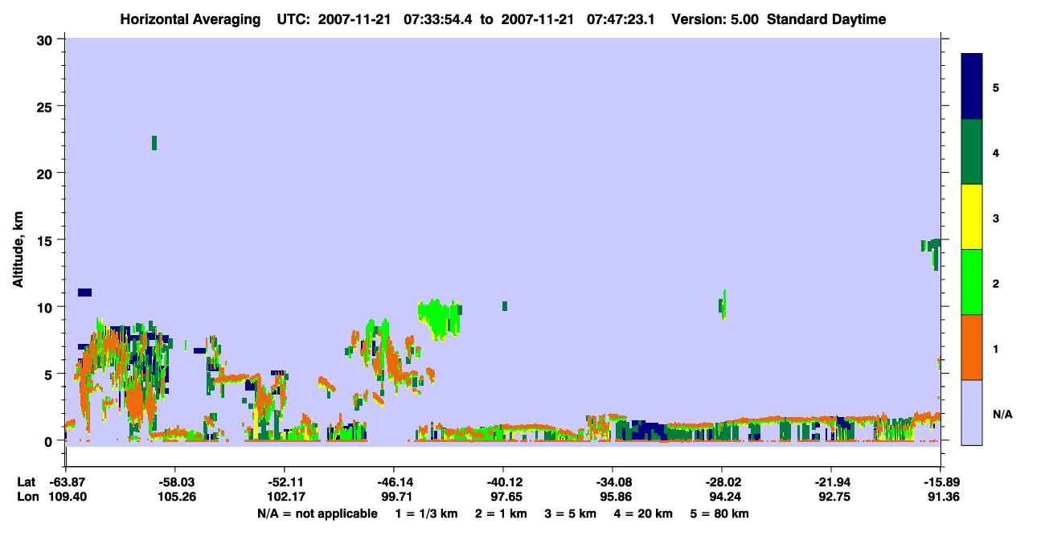
Task: Click the longitude label 99.71
Action: [393, 497]
